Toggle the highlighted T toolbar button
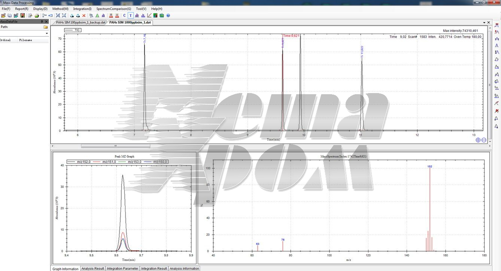 tap(130, 16)
